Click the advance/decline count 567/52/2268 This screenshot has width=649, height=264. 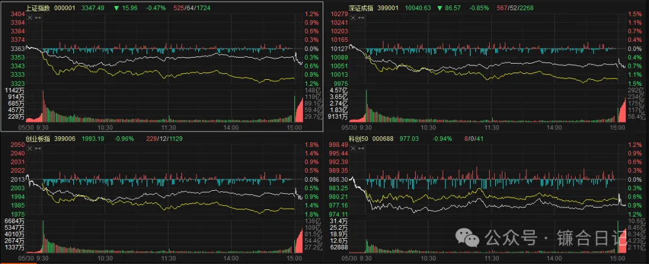(x=514, y=7)
